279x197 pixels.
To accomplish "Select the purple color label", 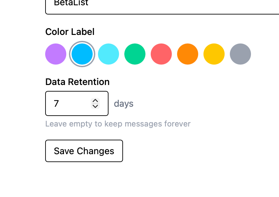I will point(56,54).
